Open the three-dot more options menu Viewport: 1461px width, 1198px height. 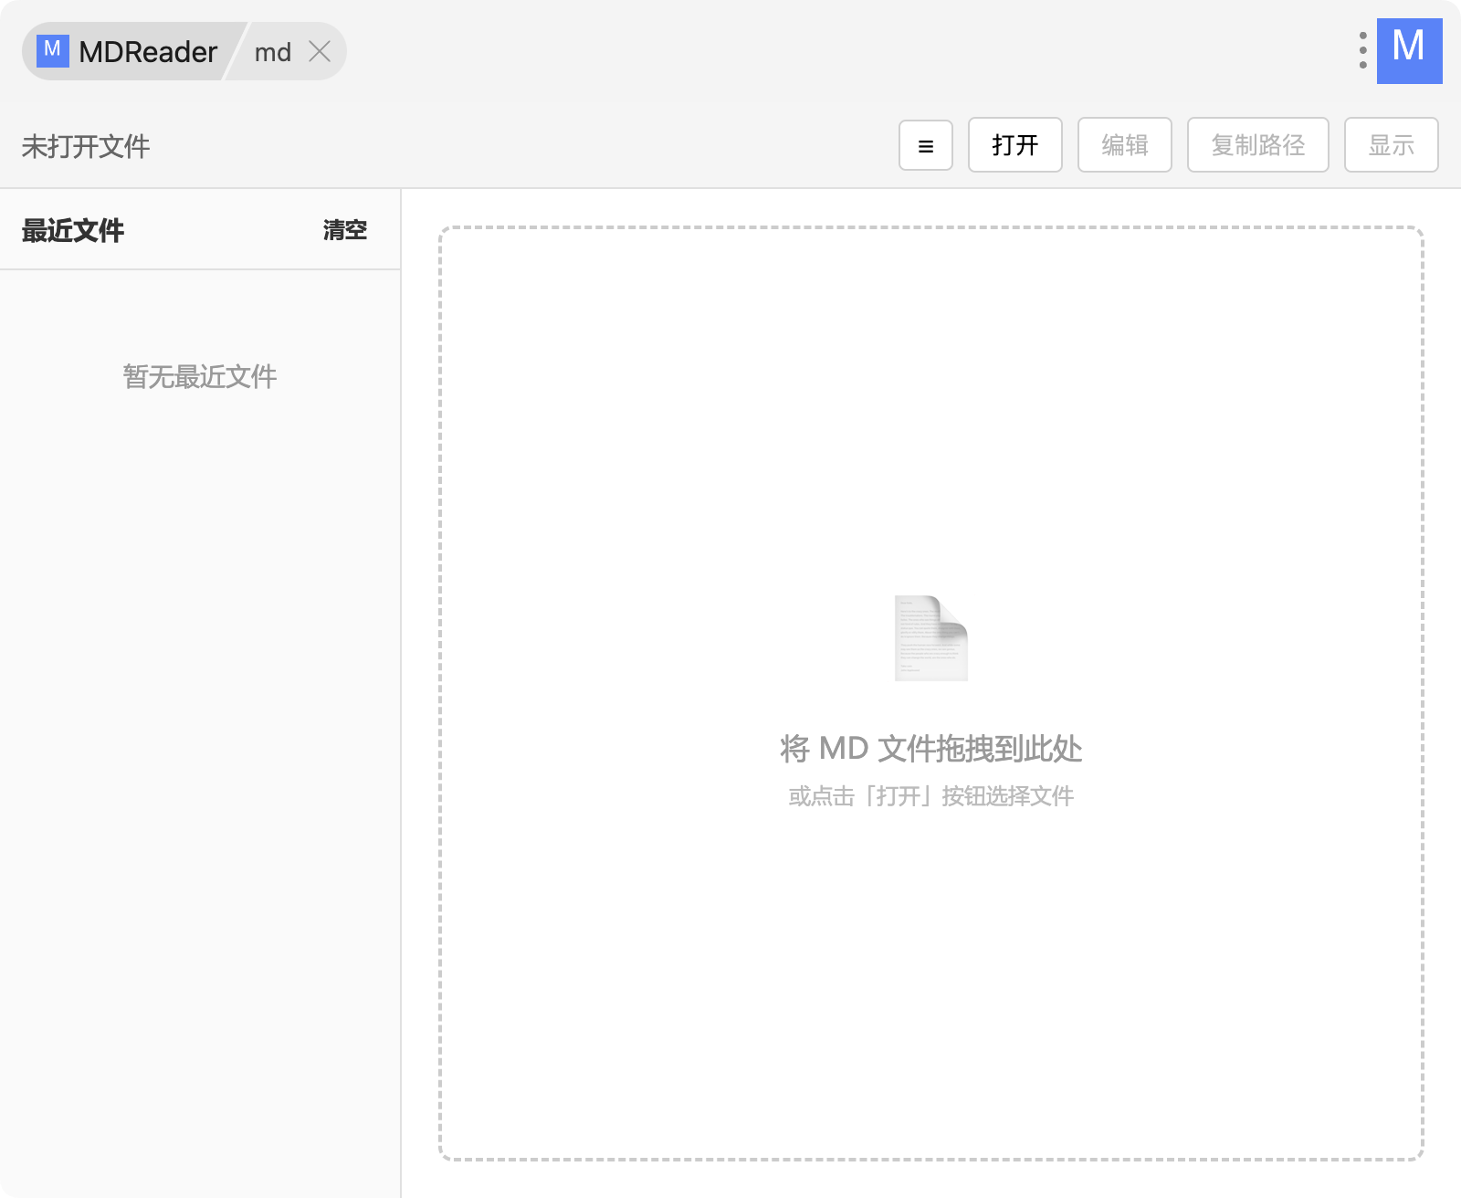1362,50
